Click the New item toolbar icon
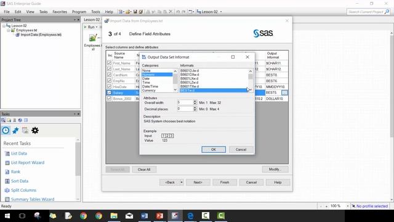The height and width of the screenshot is (222, 394). [x=121, y=12]
